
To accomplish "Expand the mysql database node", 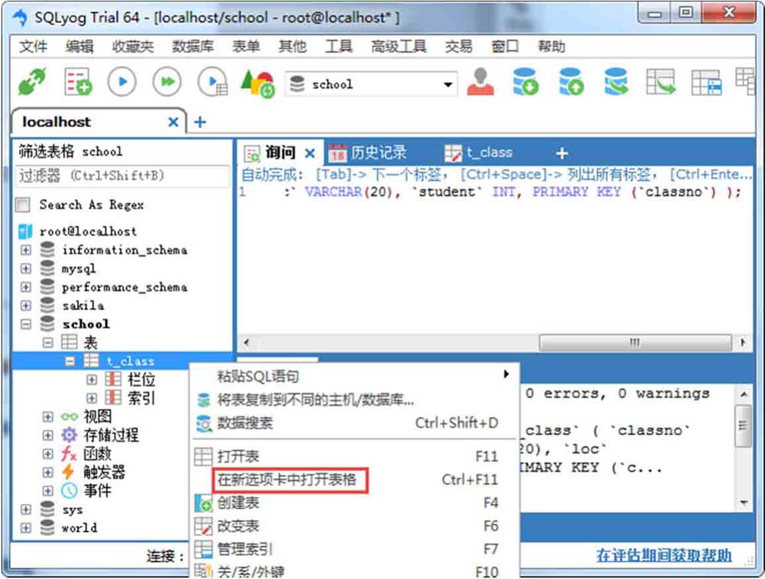I will (26, 269).
